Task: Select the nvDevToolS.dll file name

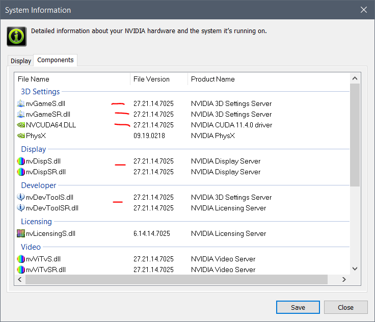Action: (x=49, y=197)
